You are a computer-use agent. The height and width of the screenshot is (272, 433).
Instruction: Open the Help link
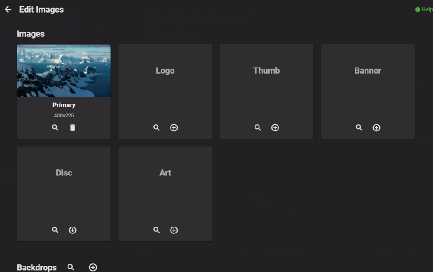point(423,9)
